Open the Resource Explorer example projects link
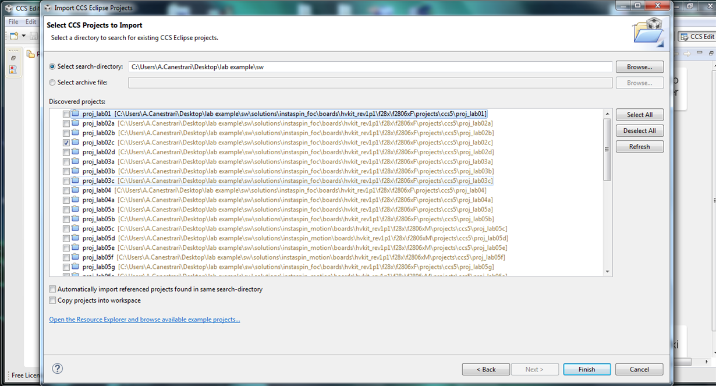Screen dimensions: 716x386 (x=144, y=320)
